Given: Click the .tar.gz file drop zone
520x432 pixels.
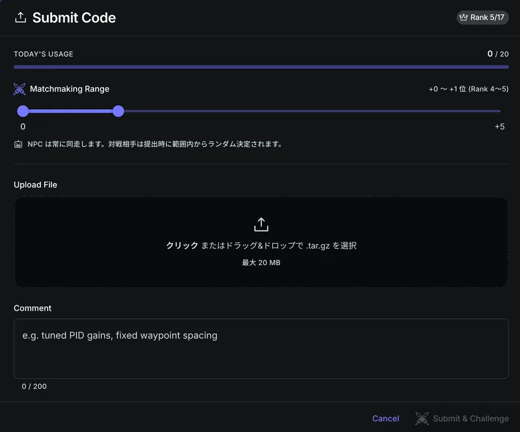Looking at the screenshot, I should 261,242.
